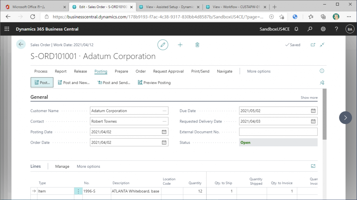Viewport: 357px width, 200px height.
Task: Open the Print/Send menu
Action: pos(200,71)
